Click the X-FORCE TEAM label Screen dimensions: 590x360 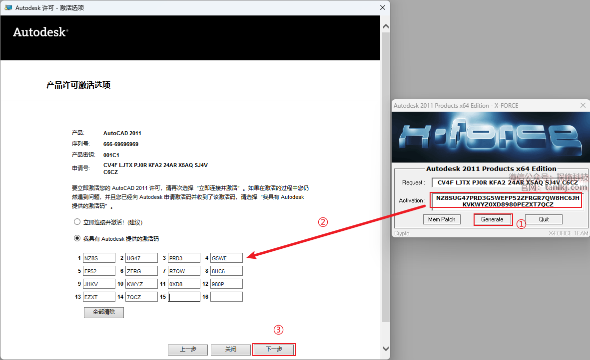pos(568,233)
